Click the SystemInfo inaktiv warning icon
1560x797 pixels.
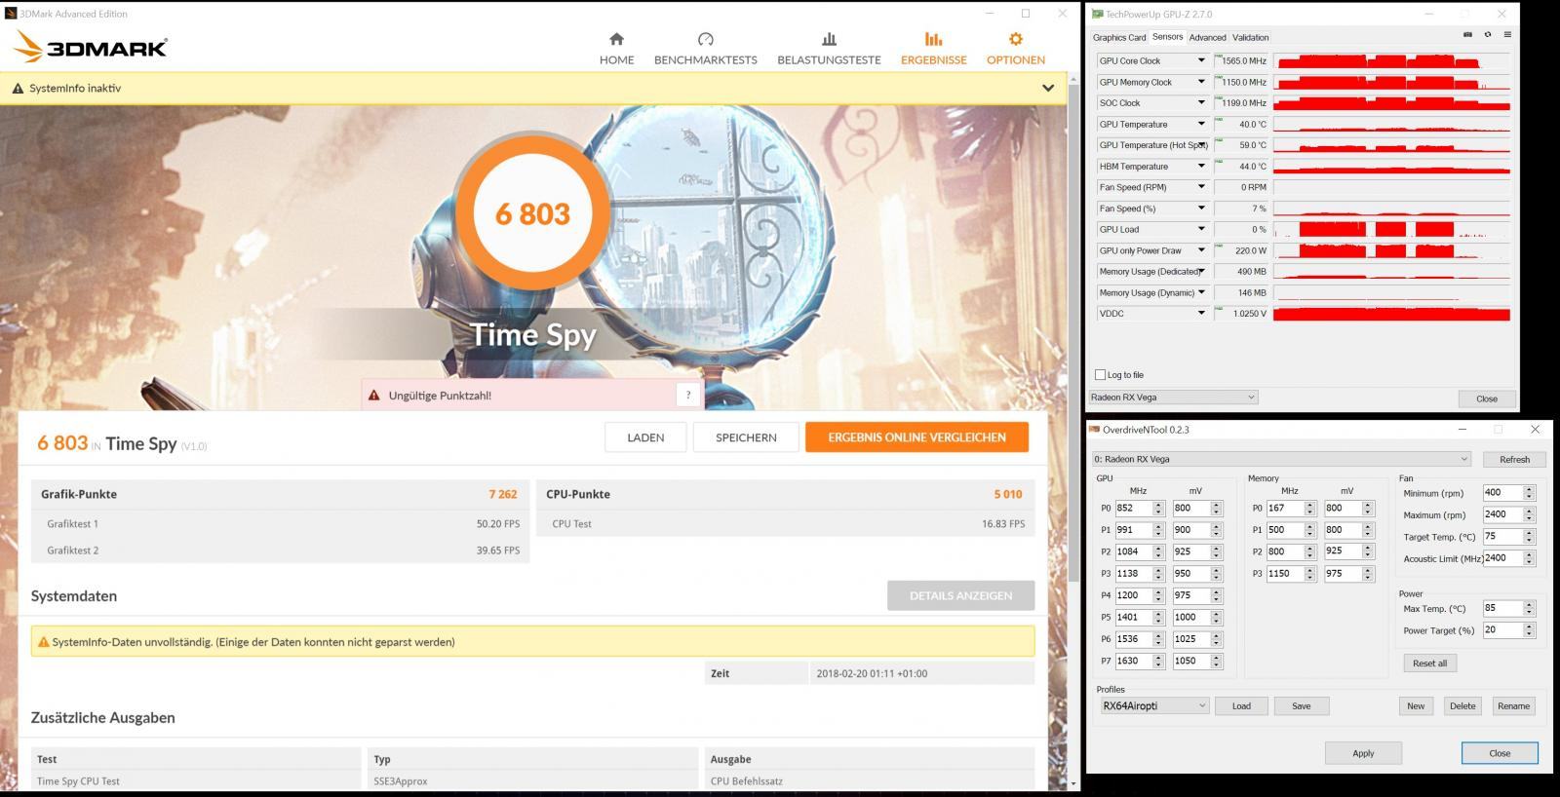(18, 88)
